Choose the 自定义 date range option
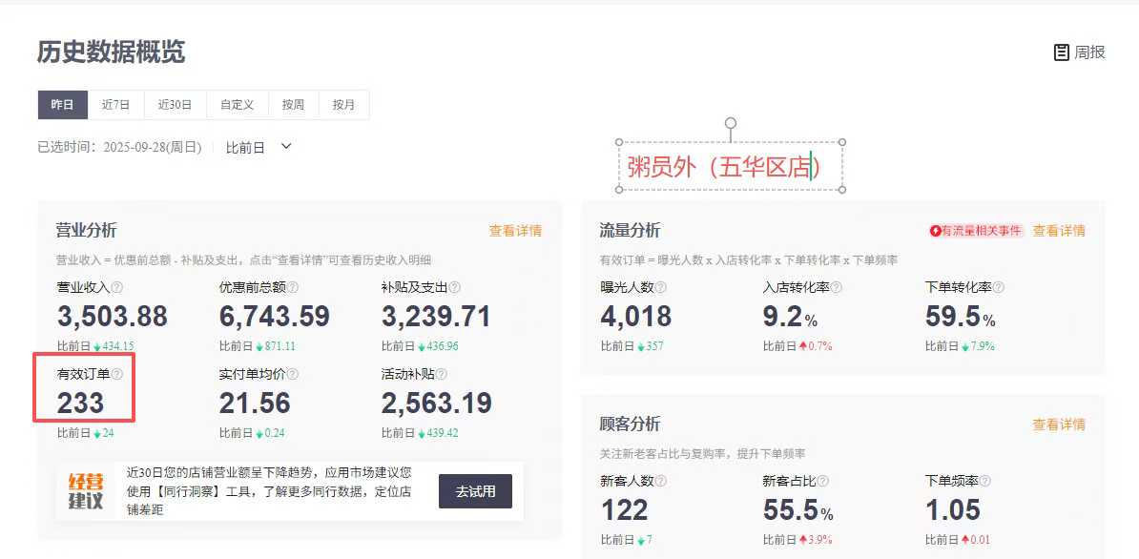 point(237,105)
